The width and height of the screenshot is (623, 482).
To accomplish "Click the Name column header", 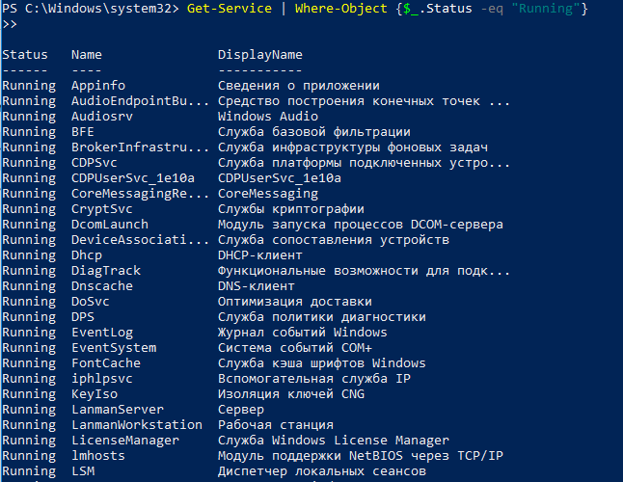I will pyautogui.click(x=87, y=54).
